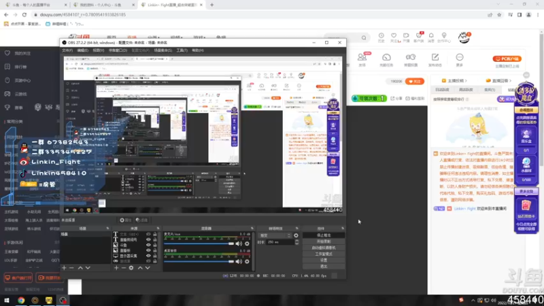Open Google Chrome from the taskbar
Image resolution: width=544 pixels, height=306 pixels.
click(x=21, y=300)
